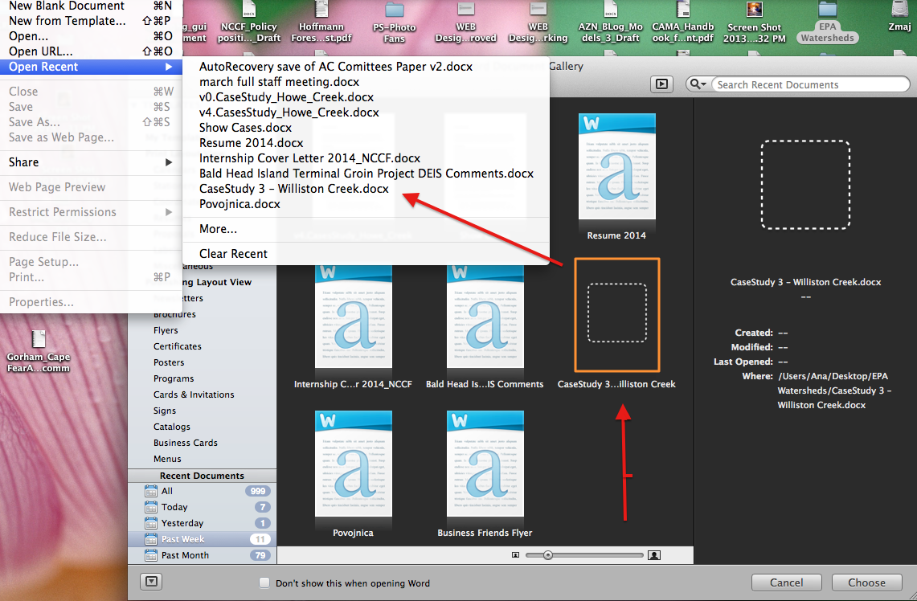
Task: Open AutoRecovery save of AC Comittees Paper
Action: click(366, 67)
